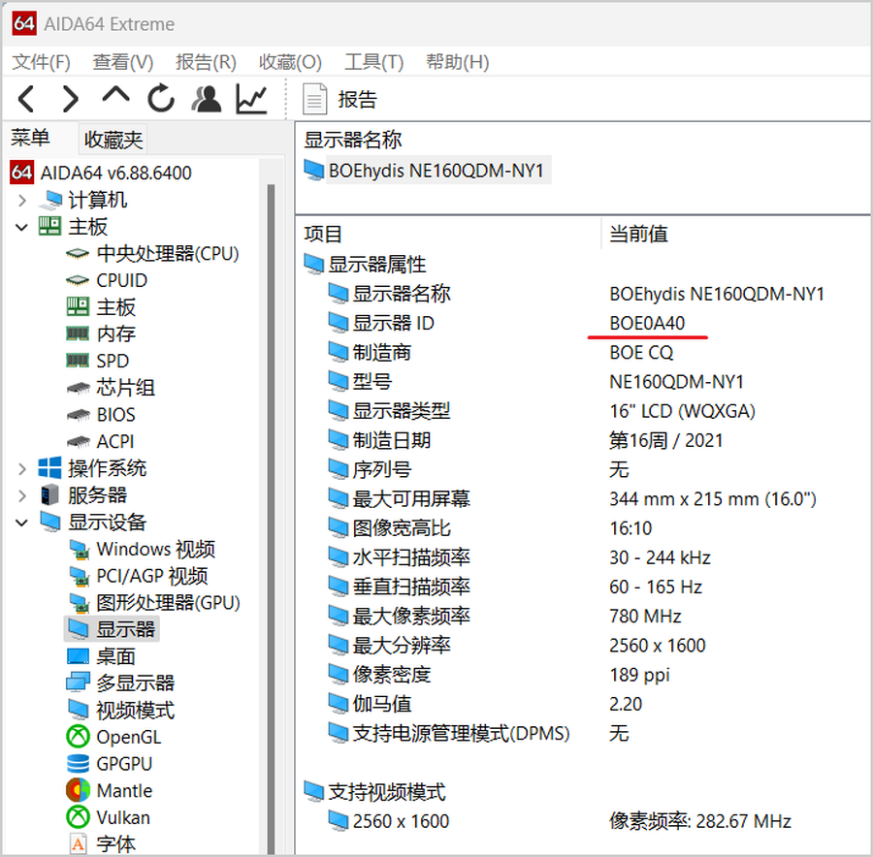Open the 文件(F) menu
This screenshot has width=873, height=857.
41,62
